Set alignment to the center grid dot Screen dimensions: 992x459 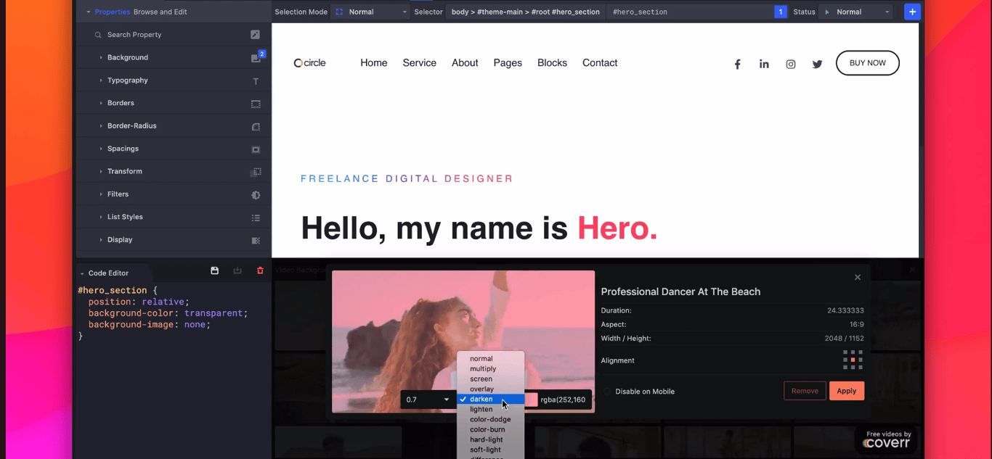pyautogui.click(x=853, y=360)
